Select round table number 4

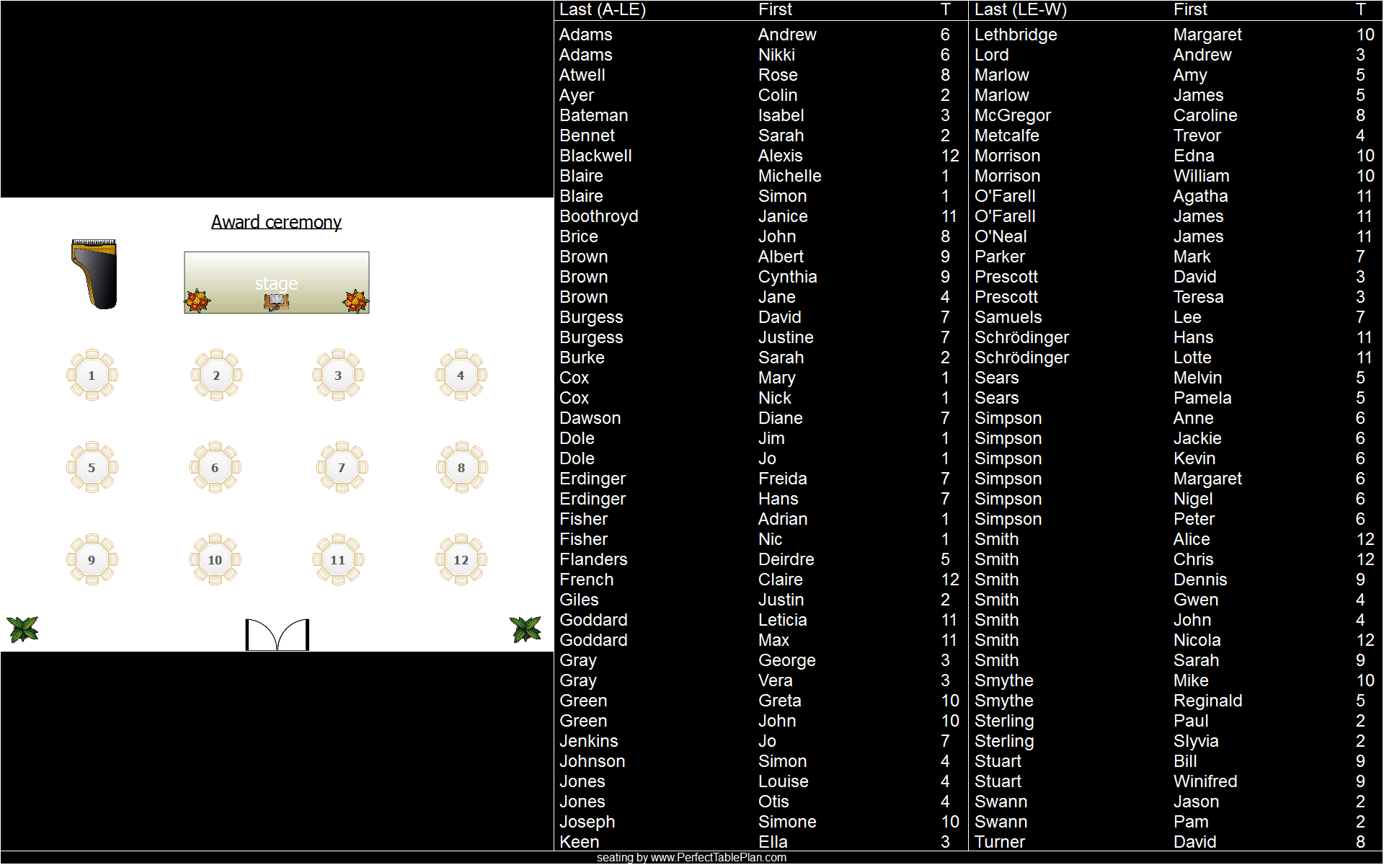point(461,376)
